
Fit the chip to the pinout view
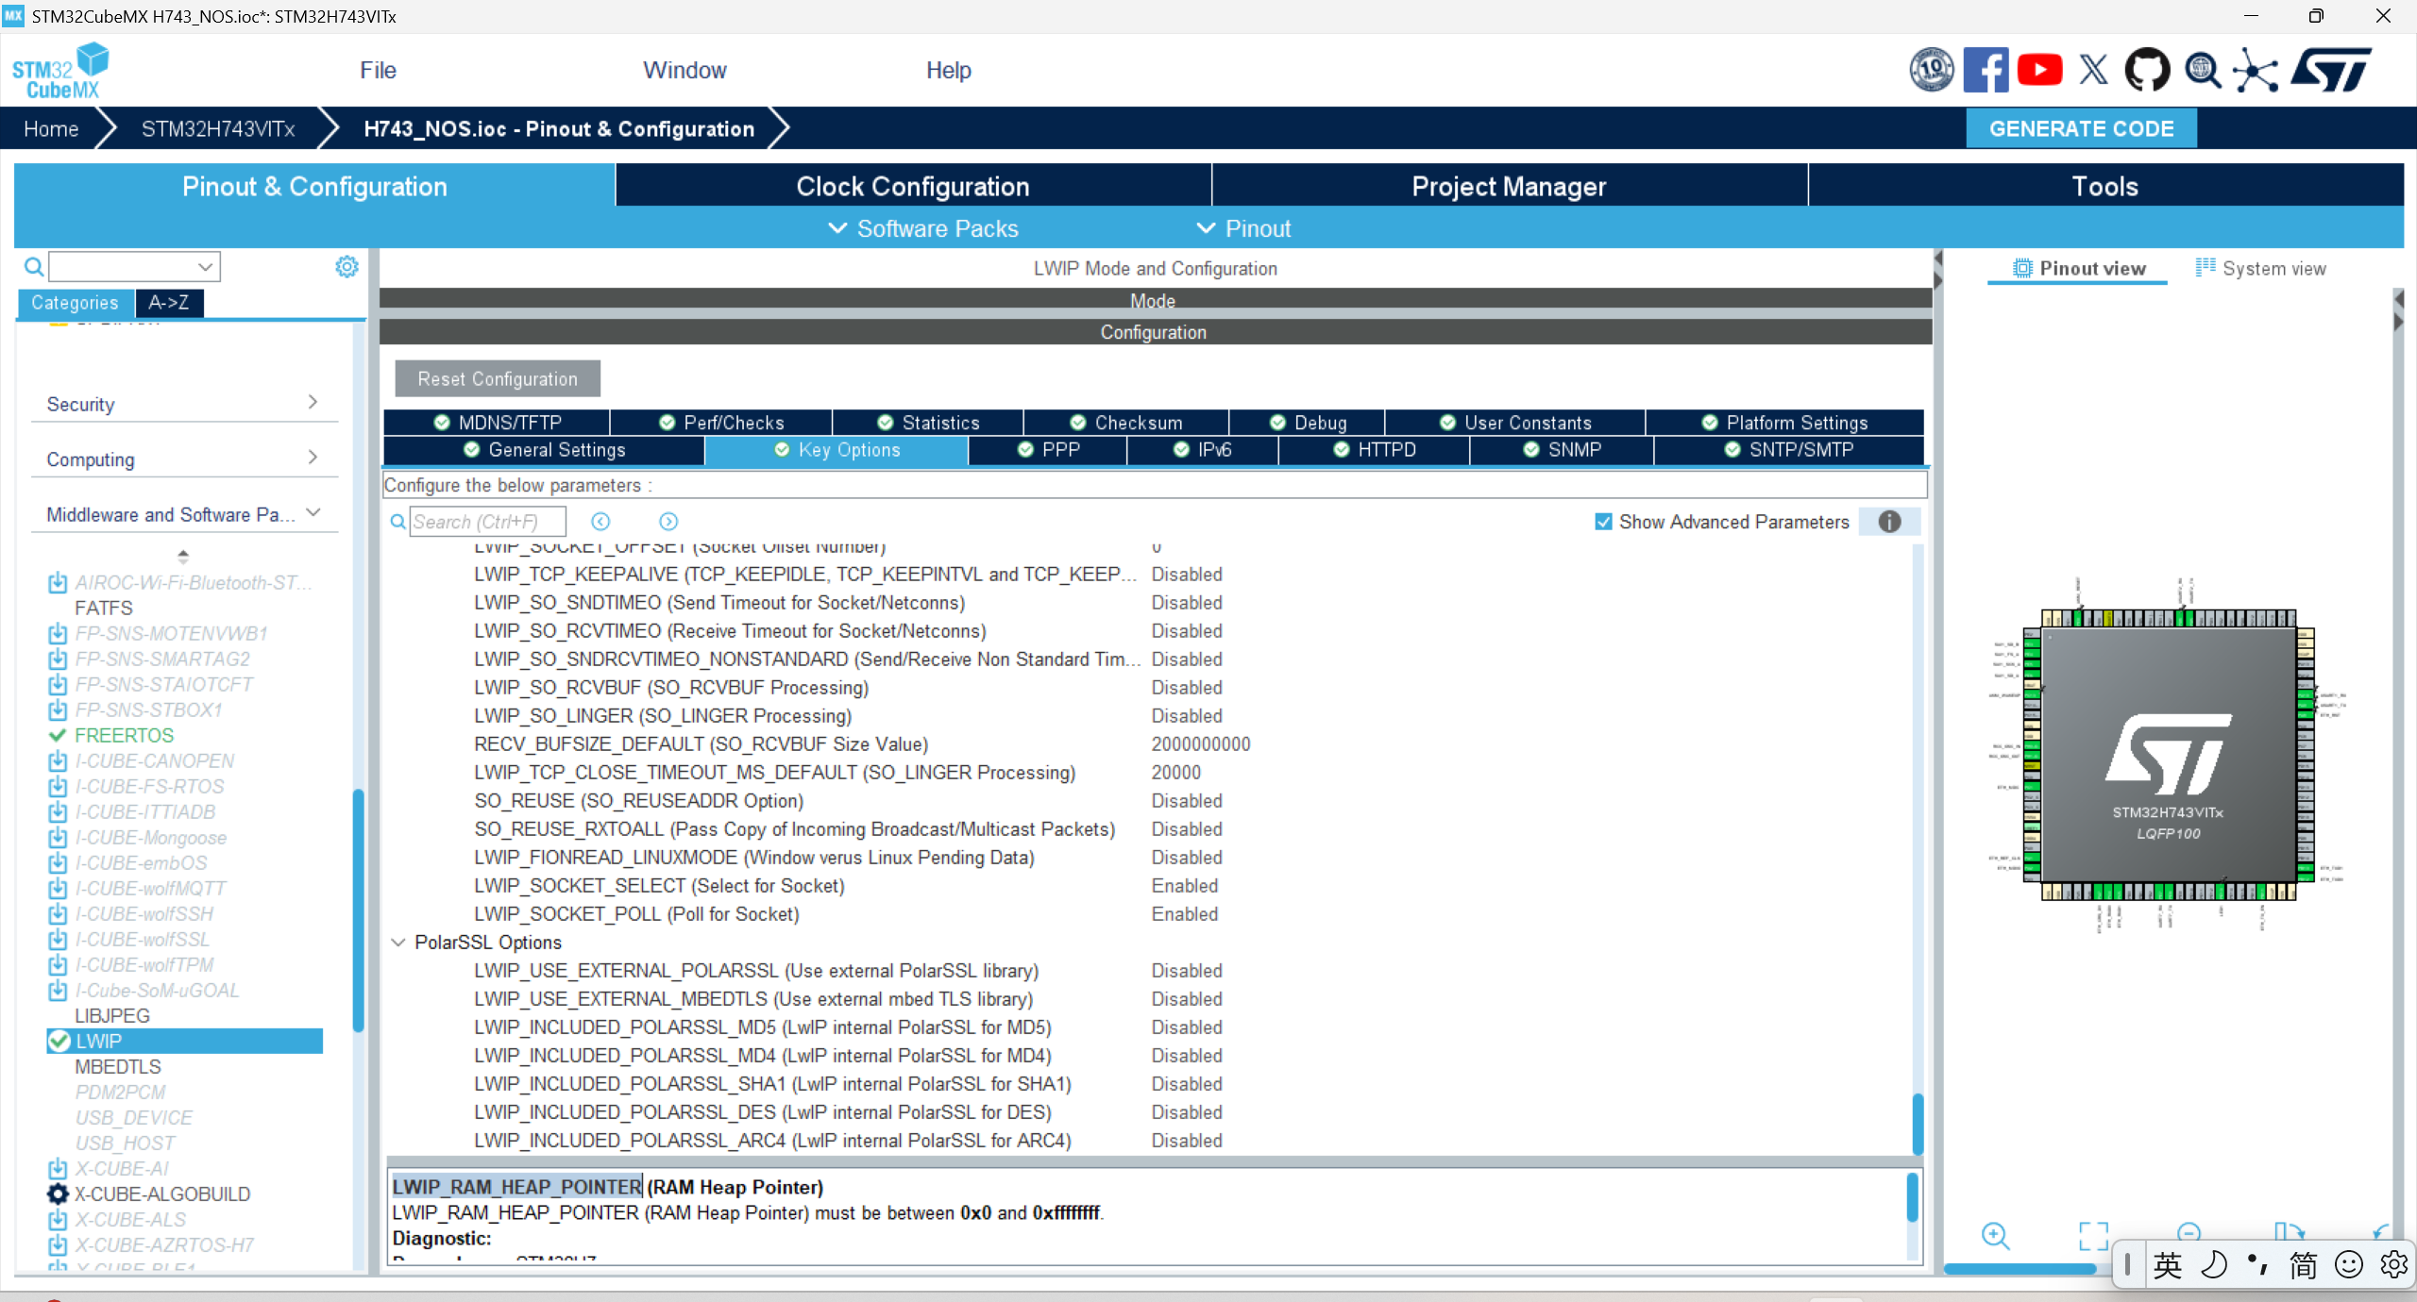click(x=2093, y=1235)
